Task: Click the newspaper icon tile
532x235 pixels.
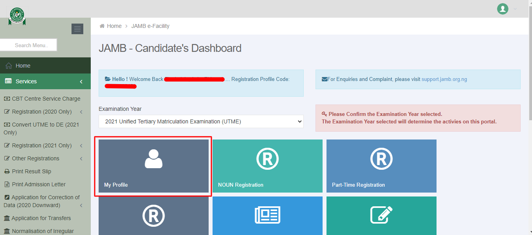Action: pos(267,215)
